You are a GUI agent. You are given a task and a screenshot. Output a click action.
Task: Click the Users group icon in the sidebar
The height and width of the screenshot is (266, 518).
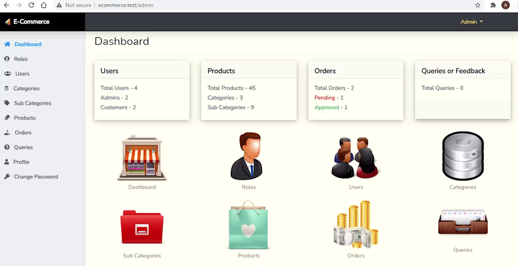[x=8, y=74]
